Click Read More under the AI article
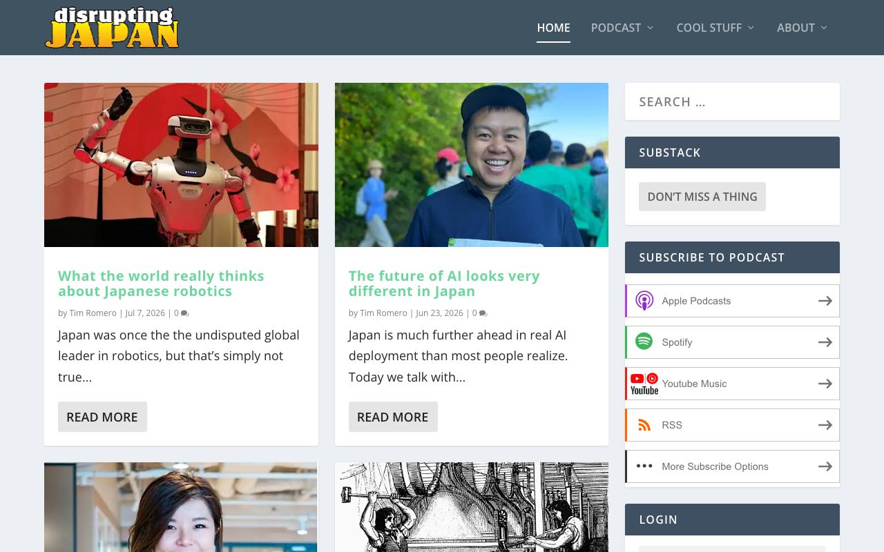 [393, 417]
